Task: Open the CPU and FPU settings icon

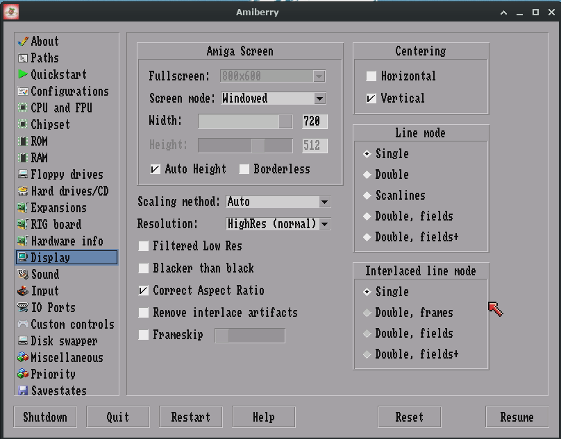Action: (x=53, y=108)
